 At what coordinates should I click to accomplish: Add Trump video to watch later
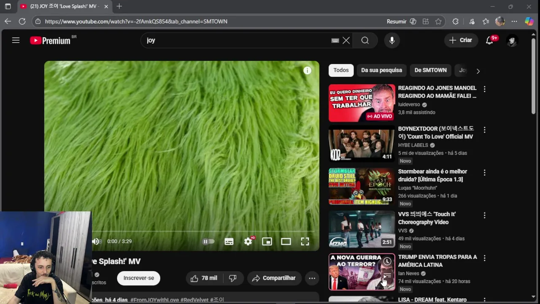point(387,261)
